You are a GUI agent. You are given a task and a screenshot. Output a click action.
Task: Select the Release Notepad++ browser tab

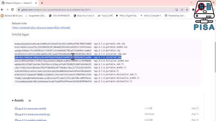click(19, 3)
